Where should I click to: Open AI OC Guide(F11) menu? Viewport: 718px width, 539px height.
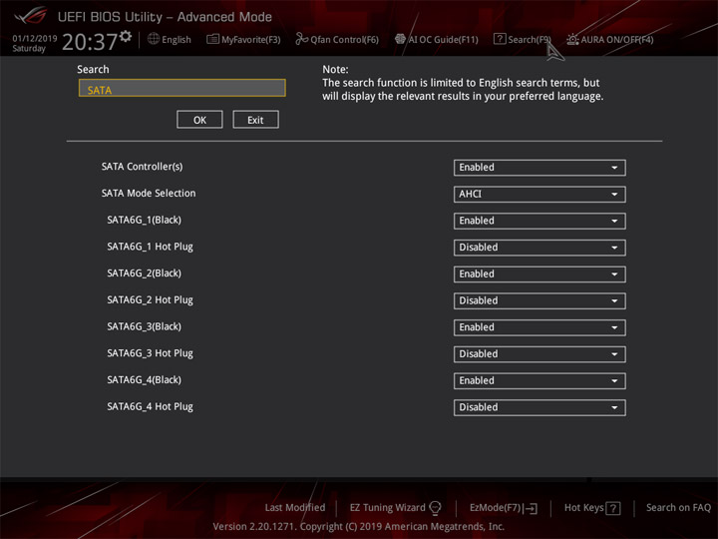click(x=443, y=40)
